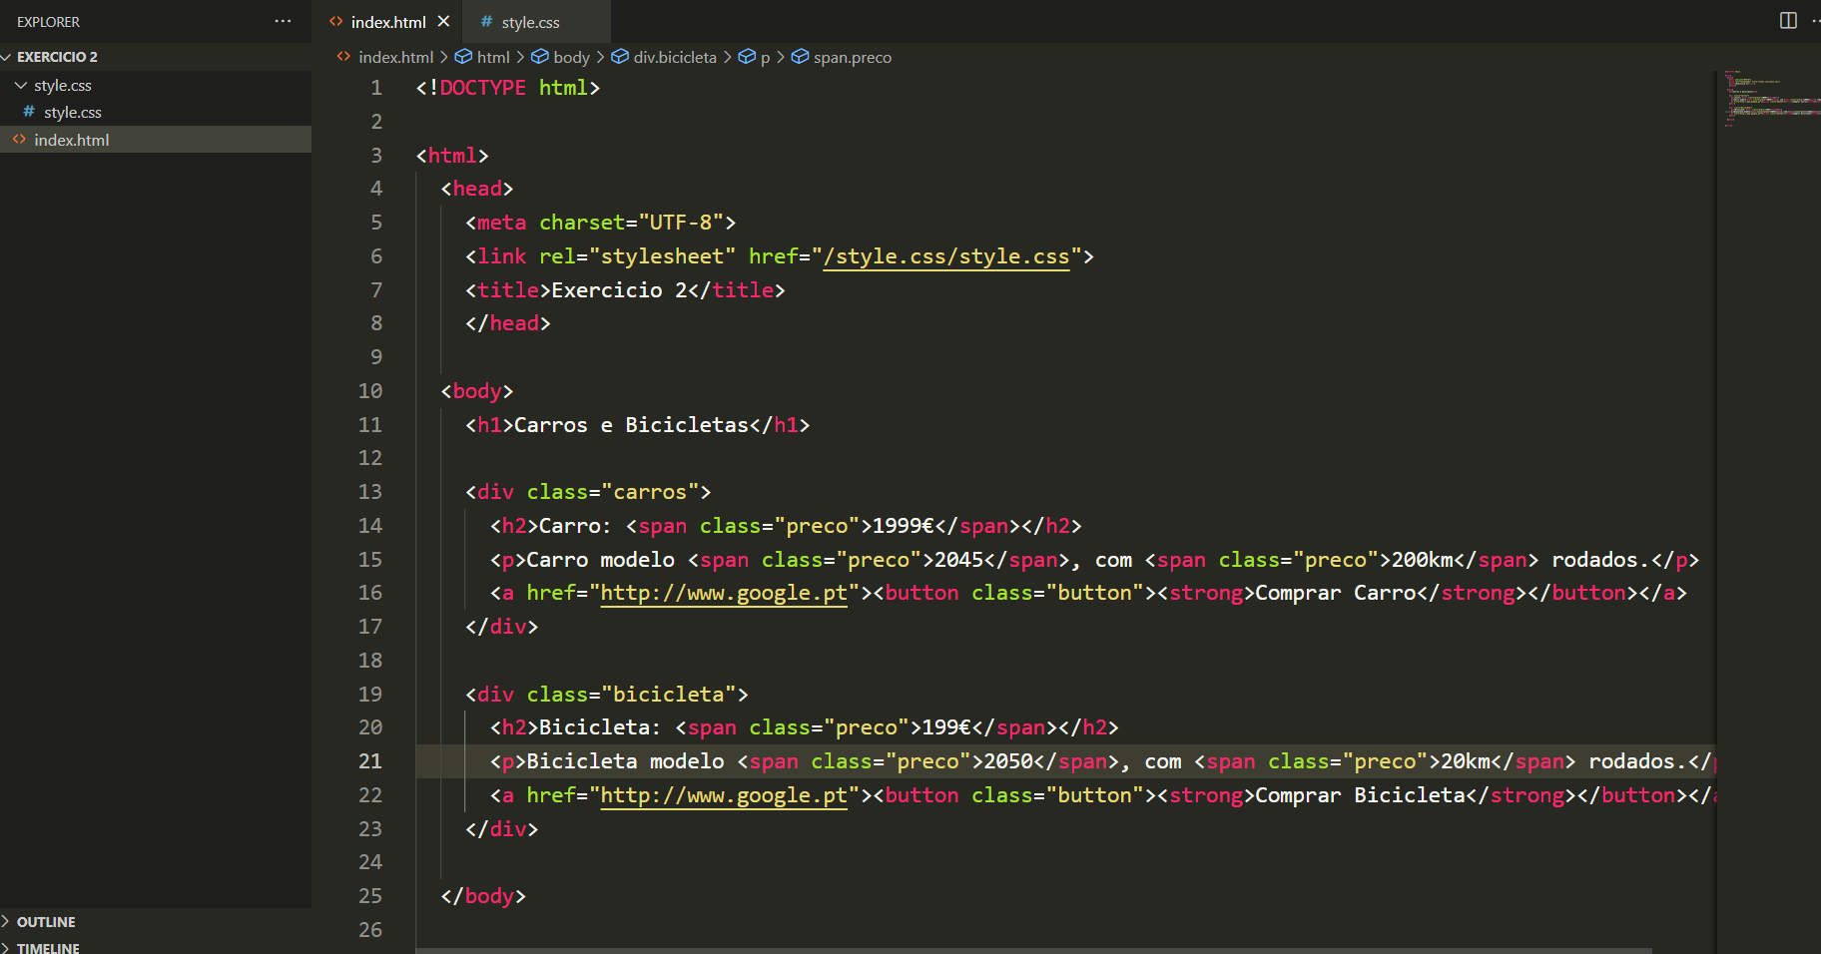Click the body breadcrumb item
Image resolution: width=1821 pixels, height=954 pixels.
coord(571,58)
